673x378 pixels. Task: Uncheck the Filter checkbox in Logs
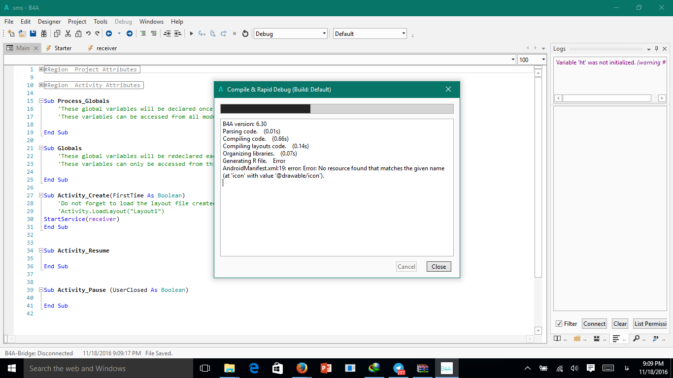click(559, 324)
